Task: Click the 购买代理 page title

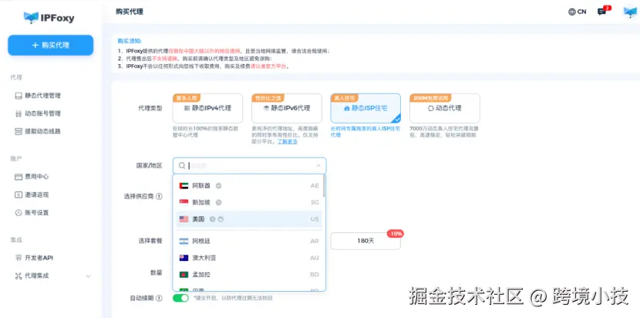Action: (130, 12)
